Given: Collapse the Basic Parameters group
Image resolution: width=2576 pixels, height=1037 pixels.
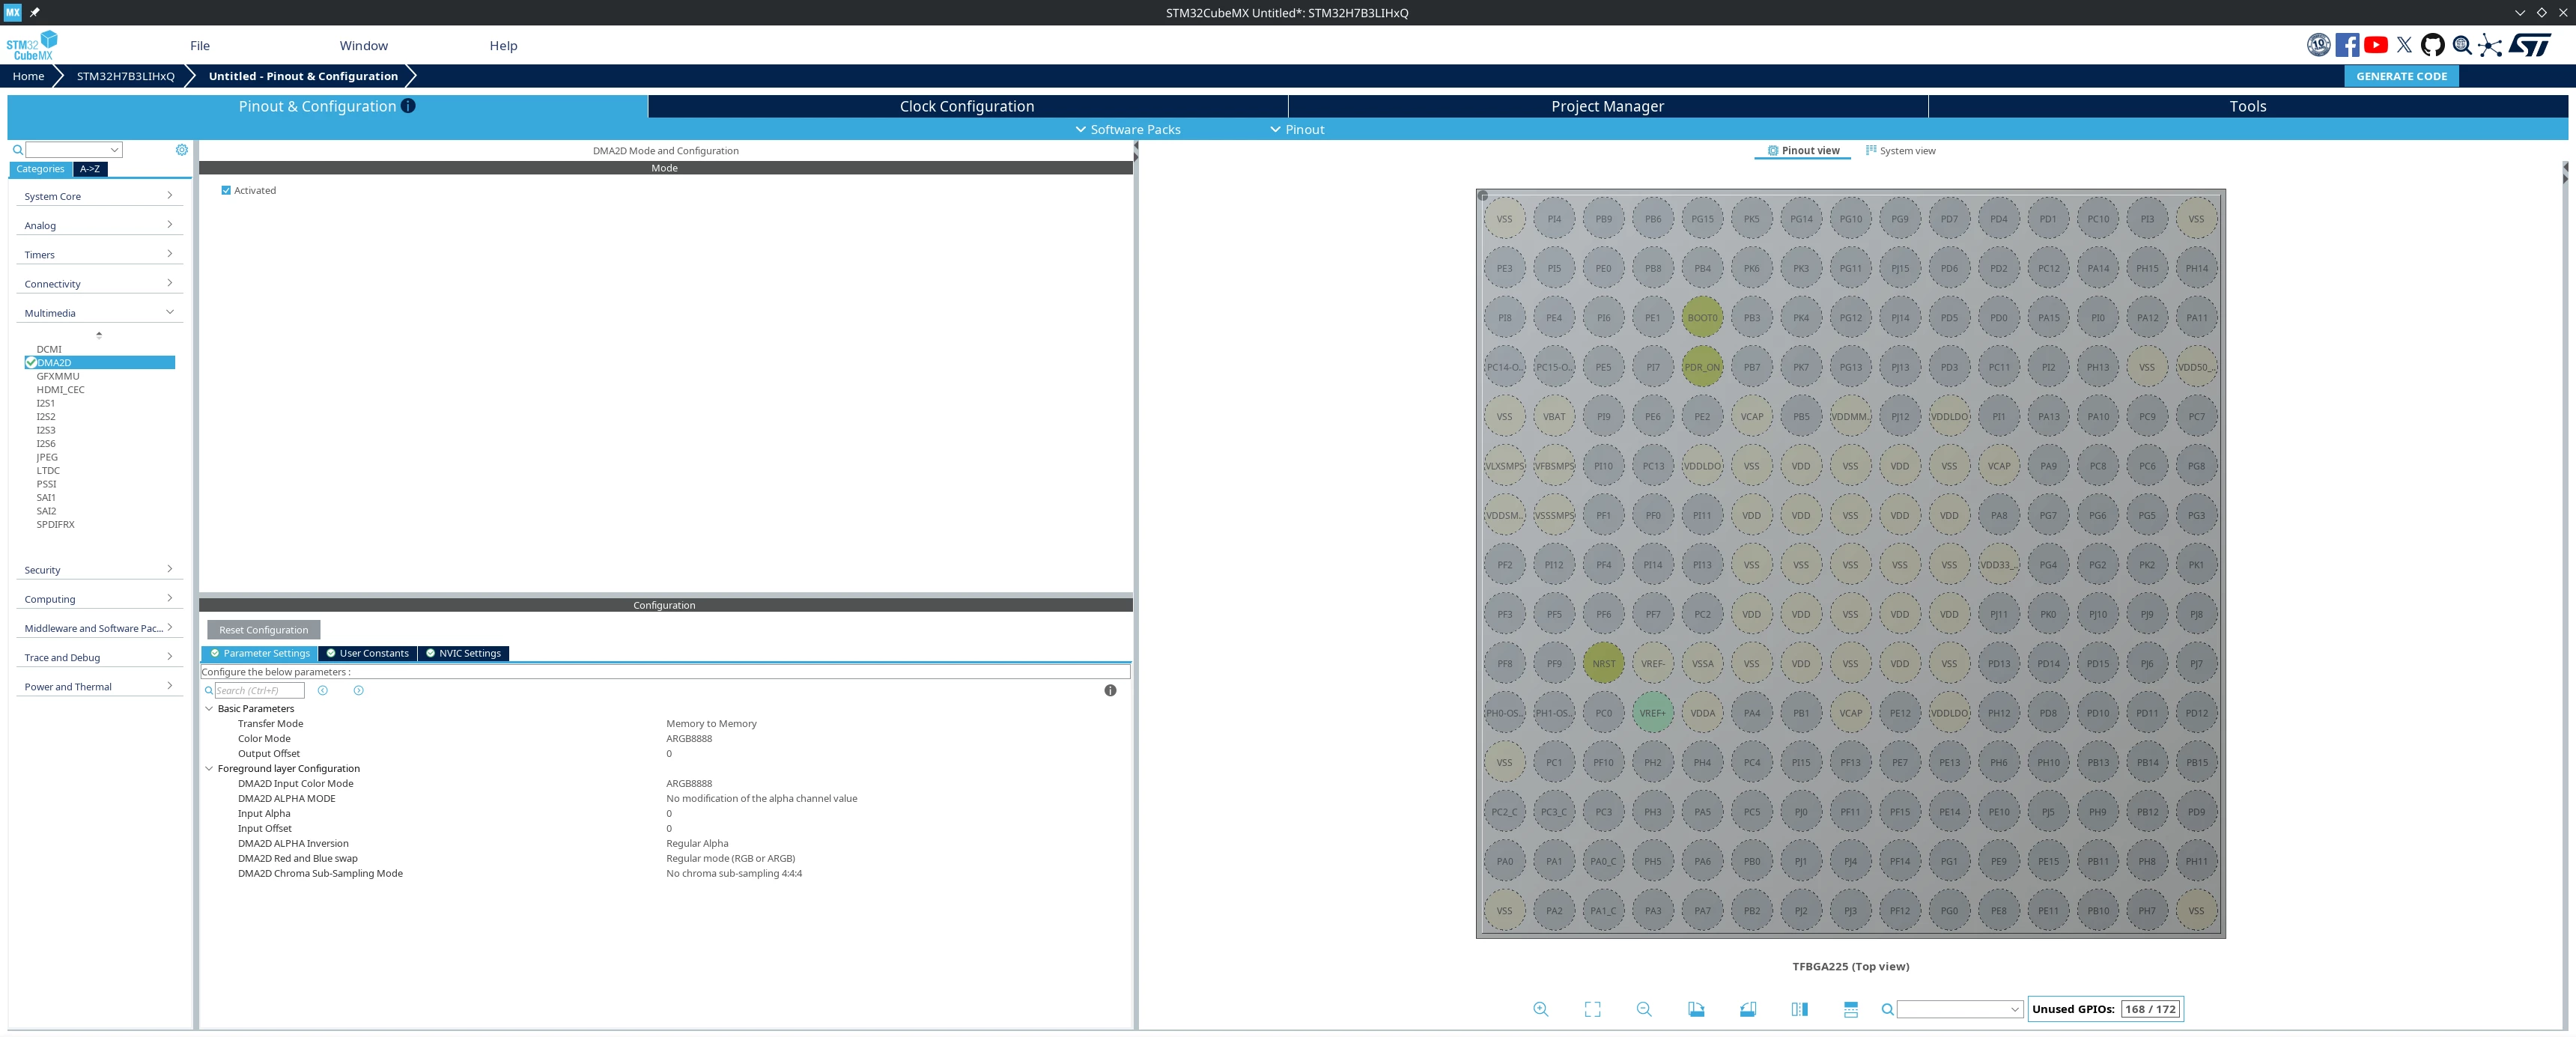Looking at the screenshot, I should click(209, 708).
